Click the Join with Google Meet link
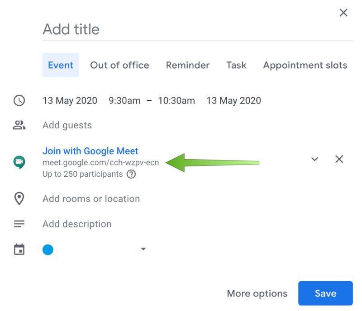The height and width of the screenshot is (311, 362). (90, 151)
